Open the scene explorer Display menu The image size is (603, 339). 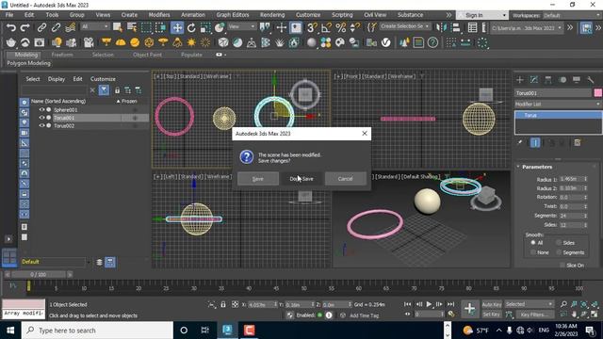pos(57,79)
